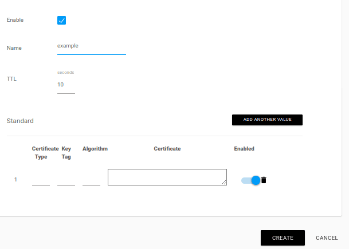Focus the Certificate Type field in row 1
The height and width of the screenshot is (249, 349).
coord(41,180)
